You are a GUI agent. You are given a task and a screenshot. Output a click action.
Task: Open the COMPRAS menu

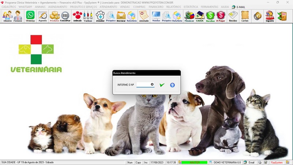(139, 7)
